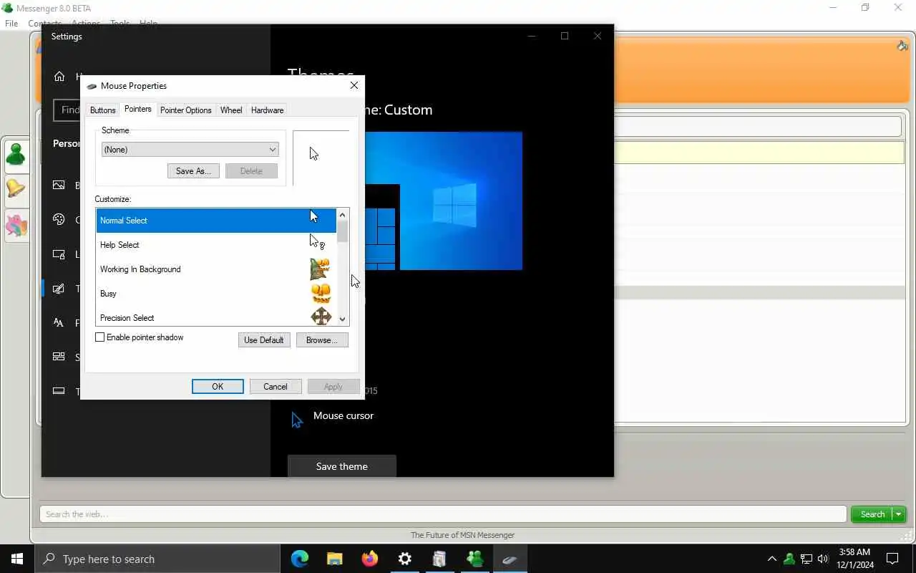The height and width of the screenshot is (573, 916).
Task: Select the Help Select pointer entry
Action: pos(216,245)
